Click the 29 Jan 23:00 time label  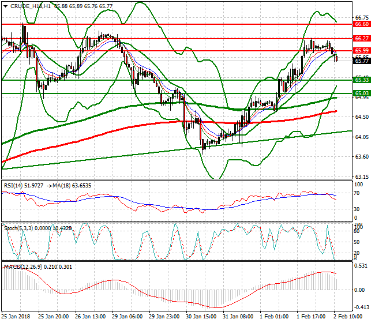click(x=164, y=317)
